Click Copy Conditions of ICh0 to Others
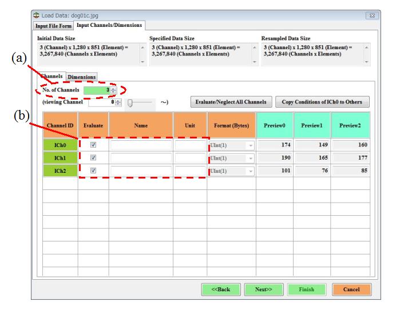Image resolution: width=412 pixels, height=309 pixels. (323, 102)
